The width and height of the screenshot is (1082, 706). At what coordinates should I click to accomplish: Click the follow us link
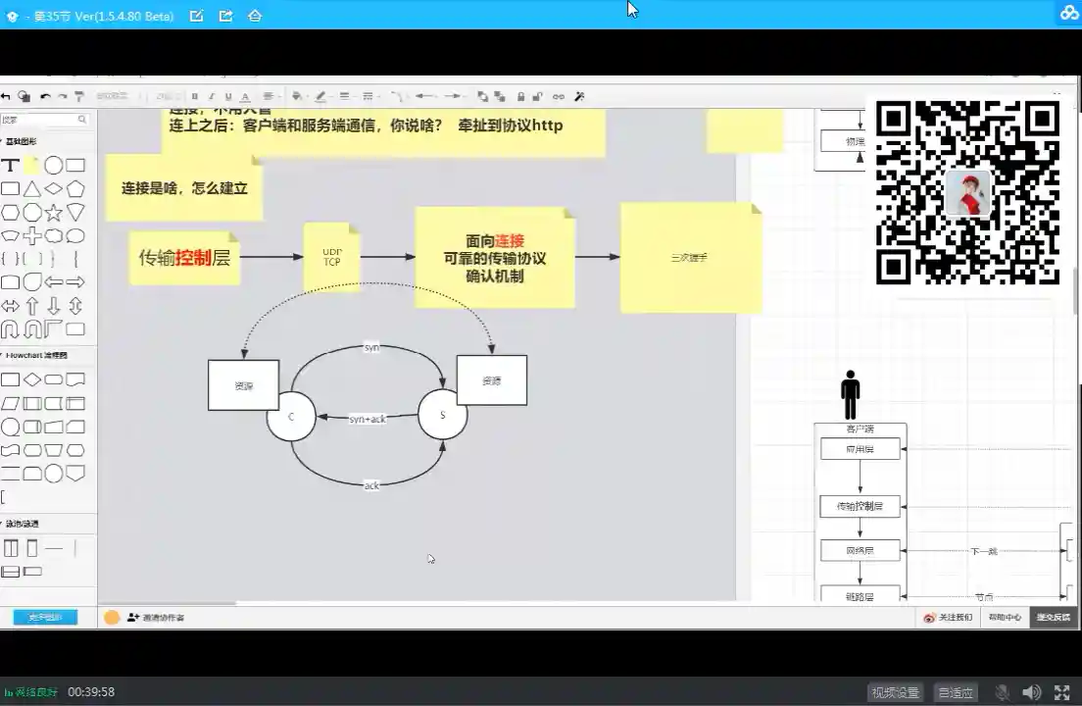click(x=948, y=618)
